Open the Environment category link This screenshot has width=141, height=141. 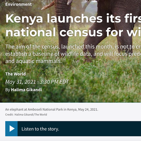(x=19, y=4)
